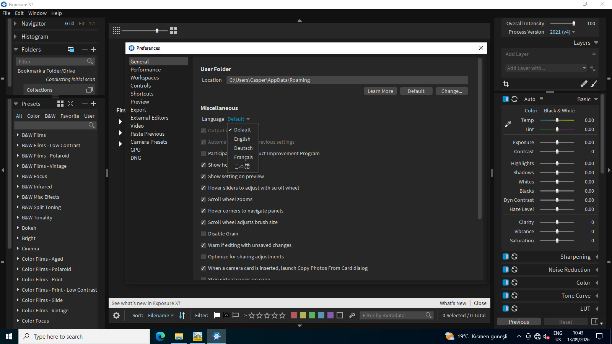Viewport: 612px width, 344px height.
Task: Click the Change... location button
Action: pyautogui.click(x=452, y=91)
